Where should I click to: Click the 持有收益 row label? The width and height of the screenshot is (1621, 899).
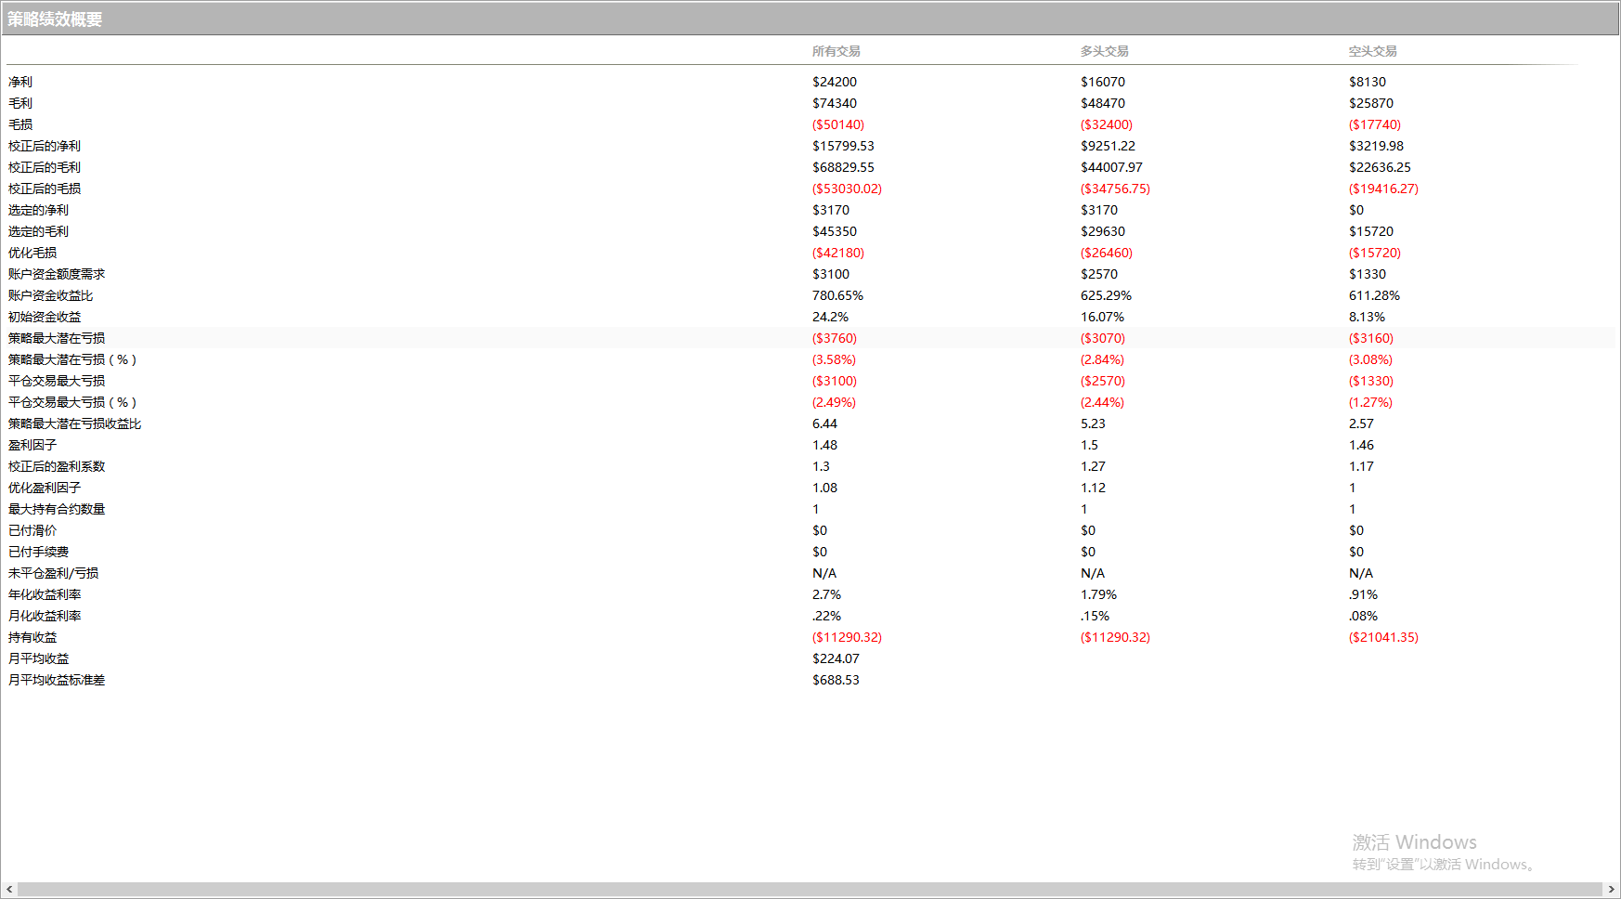point(32,637)
